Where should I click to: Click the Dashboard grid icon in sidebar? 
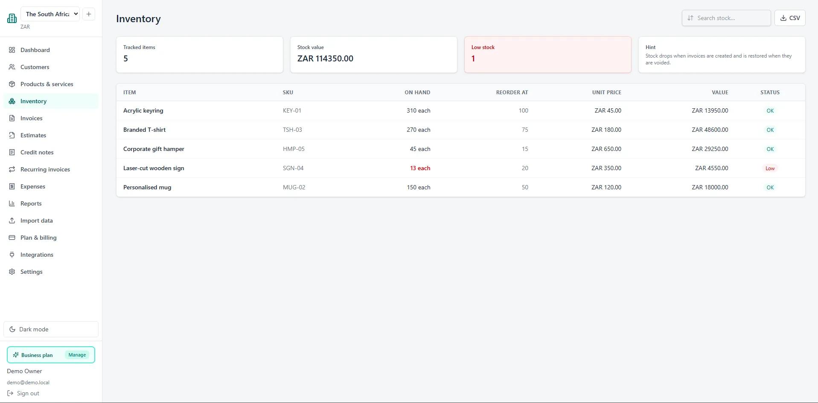(x=12, y=50)
